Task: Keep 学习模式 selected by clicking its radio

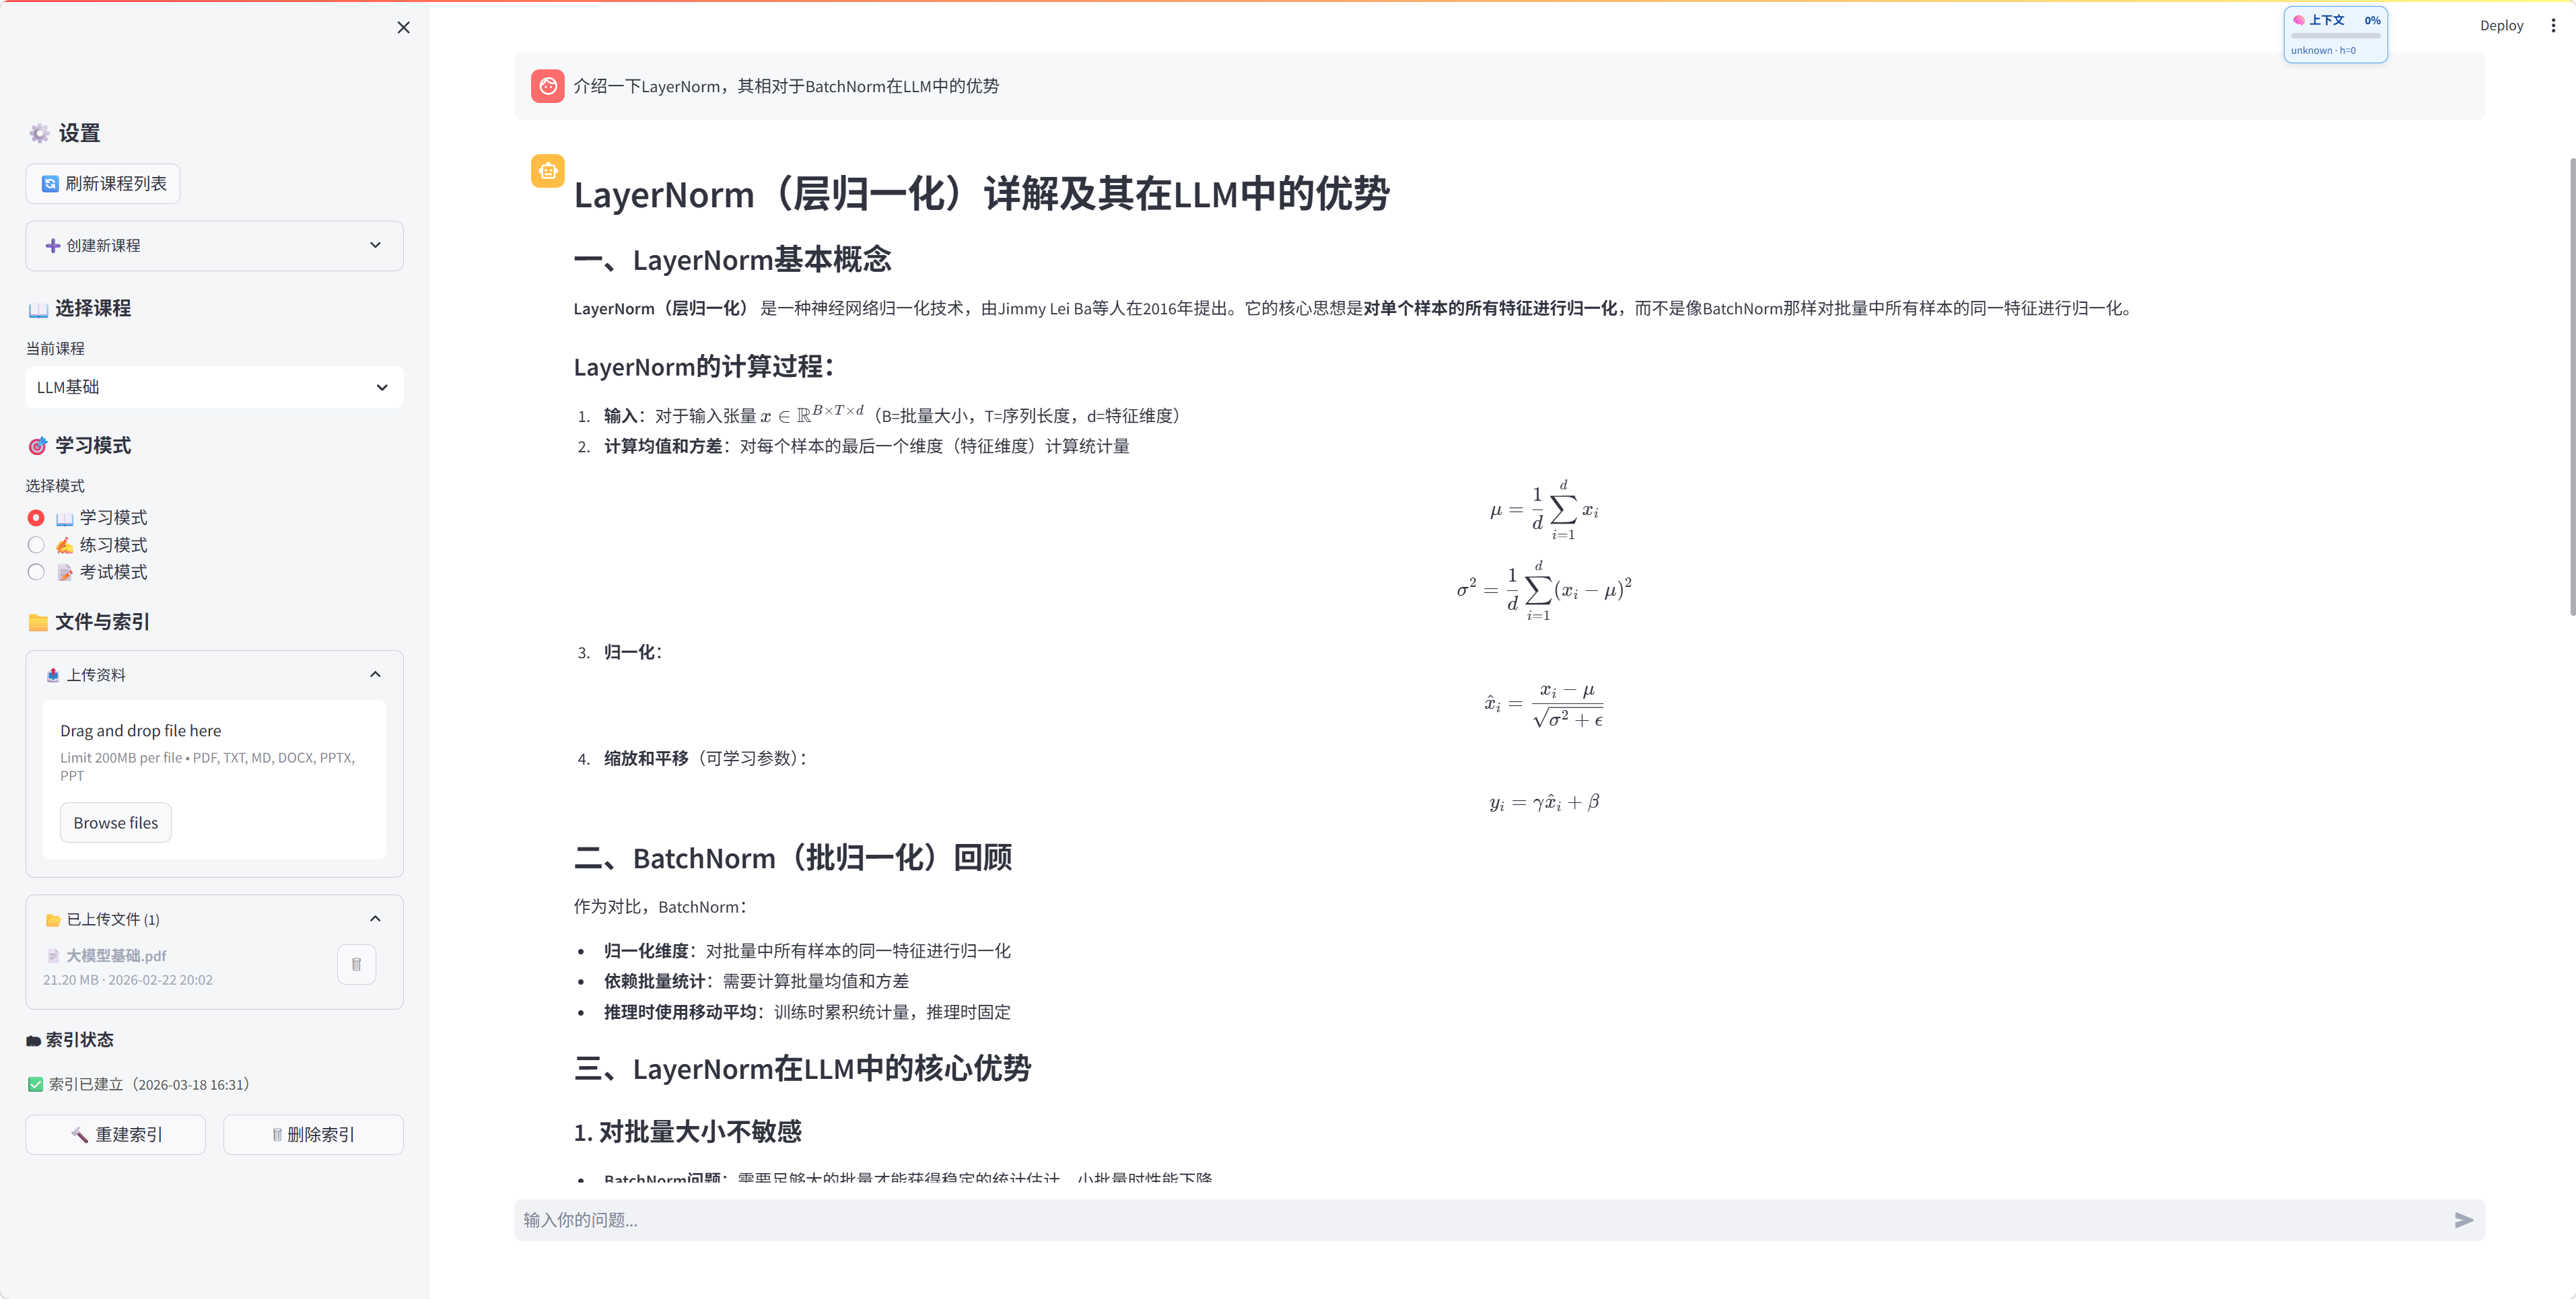Action: point(36,517)
